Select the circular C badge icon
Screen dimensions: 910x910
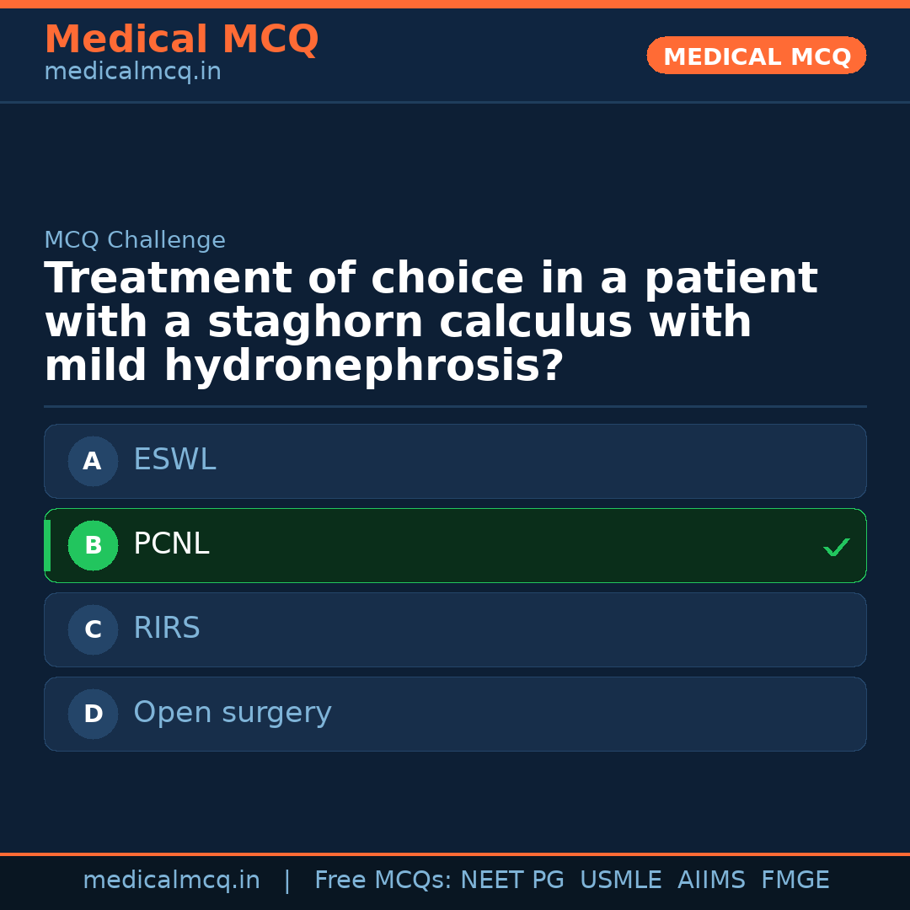pos(93,629)
